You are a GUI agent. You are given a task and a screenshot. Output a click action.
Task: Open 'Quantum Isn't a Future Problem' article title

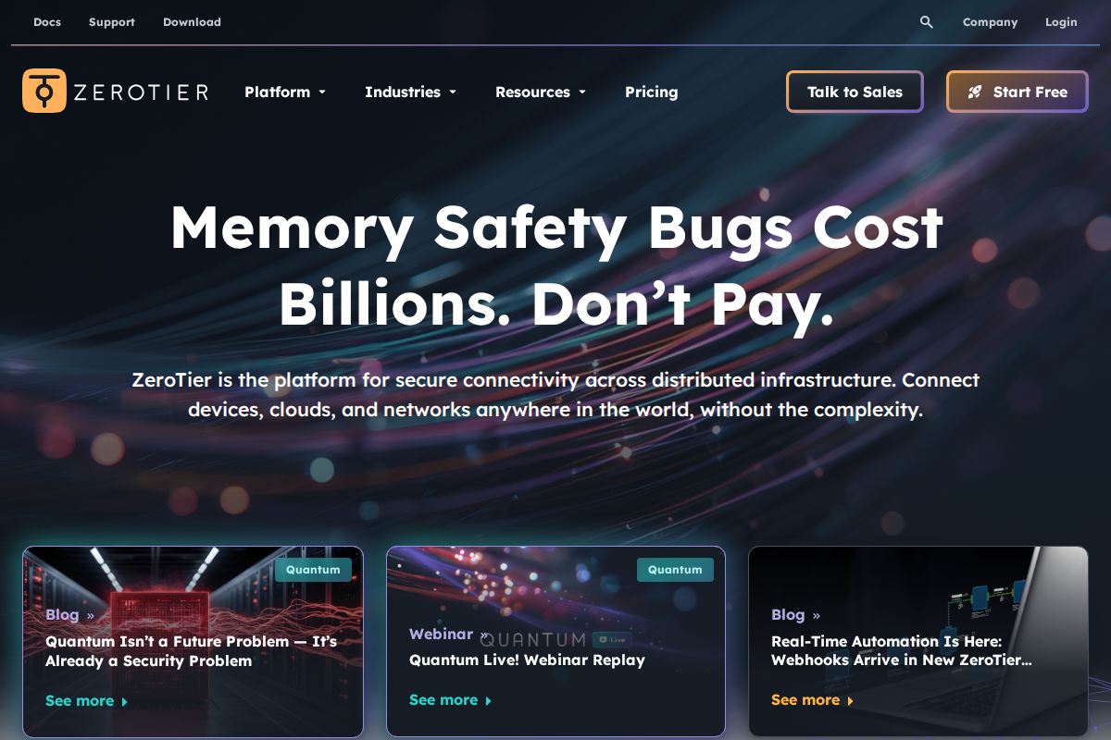(191, 651)
